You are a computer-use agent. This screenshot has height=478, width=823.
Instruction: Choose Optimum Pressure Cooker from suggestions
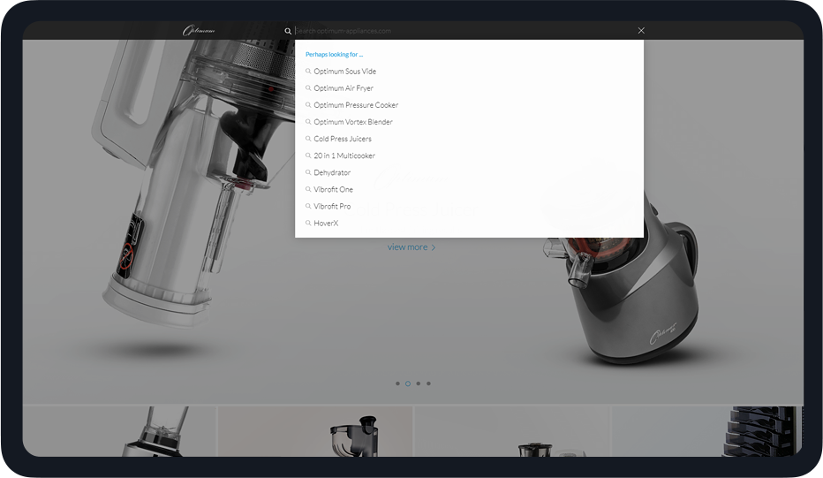[x=356, y=105]
